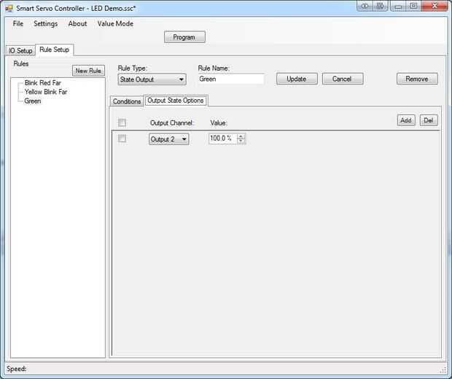Click the New Rule button
452x379 pixels.
[88, 71]
